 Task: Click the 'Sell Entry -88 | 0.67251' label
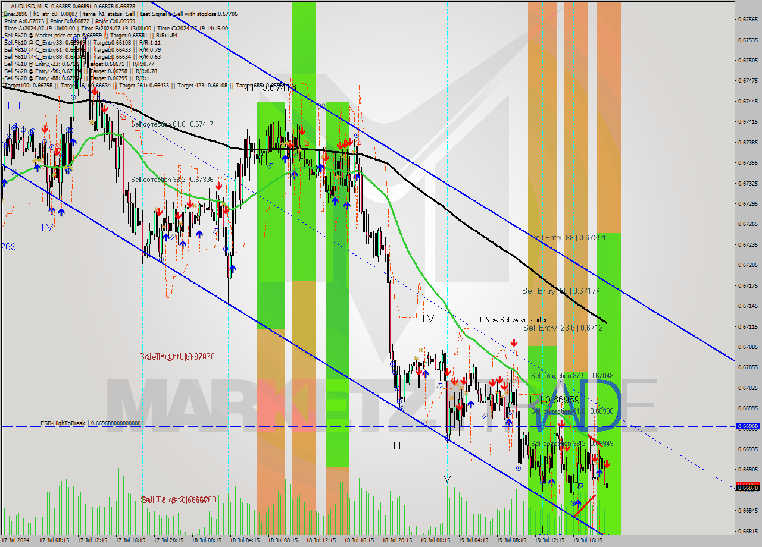click(x=569, y=238)
